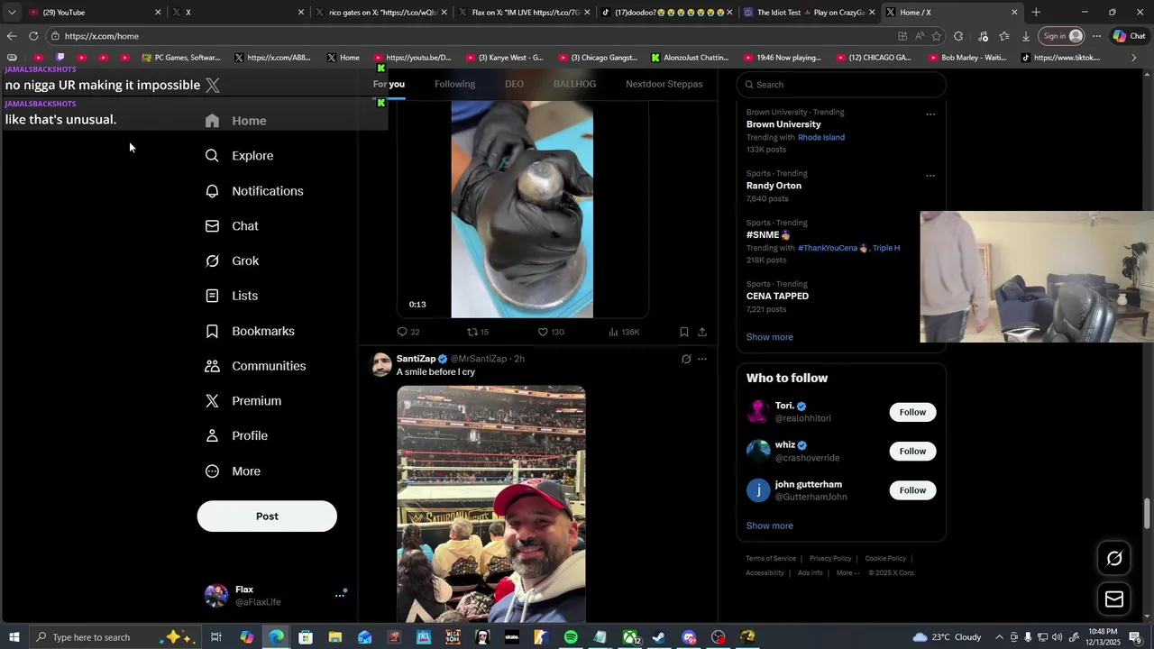Open options for Brown University trend

point(930,114)
